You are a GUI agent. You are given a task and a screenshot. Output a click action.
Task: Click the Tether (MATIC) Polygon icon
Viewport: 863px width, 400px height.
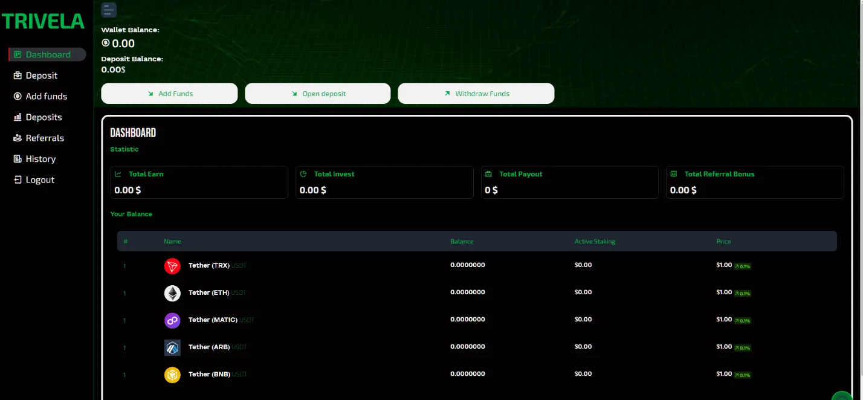coord(172,320)
